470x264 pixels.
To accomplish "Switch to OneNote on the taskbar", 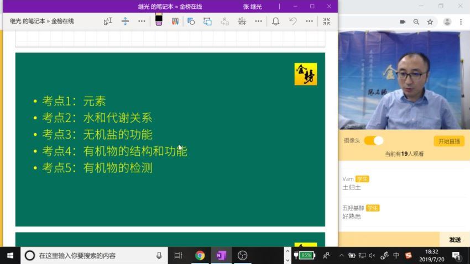I will click(221, 255).
